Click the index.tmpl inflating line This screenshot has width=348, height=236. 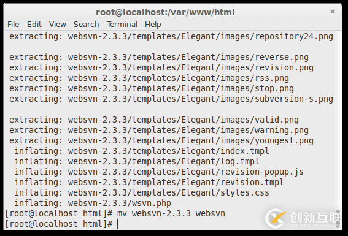[142, 151]
